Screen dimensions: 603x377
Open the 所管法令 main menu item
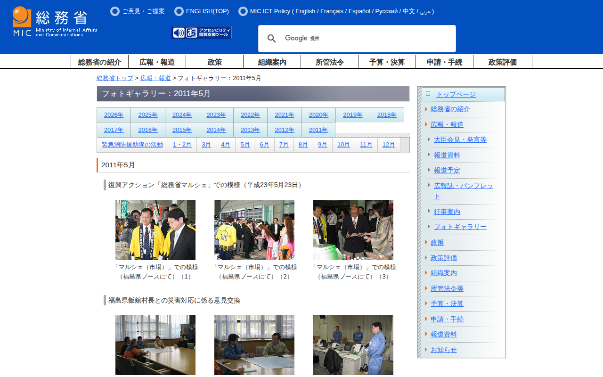click(329, 62)
